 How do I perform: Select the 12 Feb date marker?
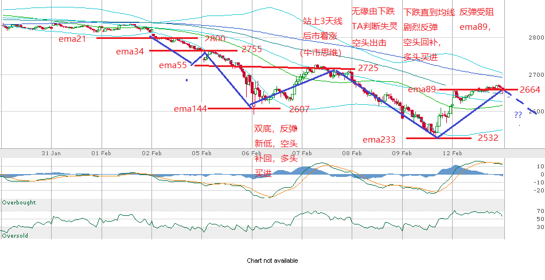[x=453, y=153]
